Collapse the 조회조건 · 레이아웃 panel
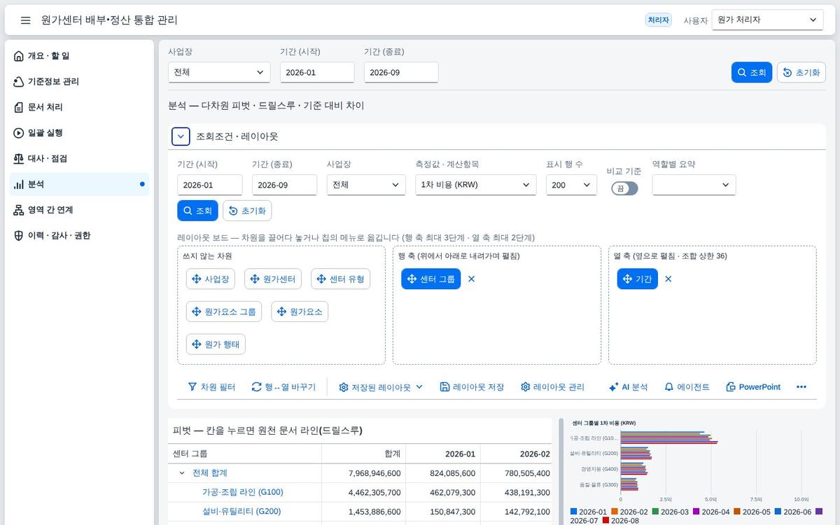The width and height of the screenshot is (840, 525). click(x=181, y=136)
